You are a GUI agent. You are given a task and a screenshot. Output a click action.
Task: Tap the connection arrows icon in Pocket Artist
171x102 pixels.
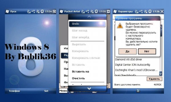tap(87, 11)
